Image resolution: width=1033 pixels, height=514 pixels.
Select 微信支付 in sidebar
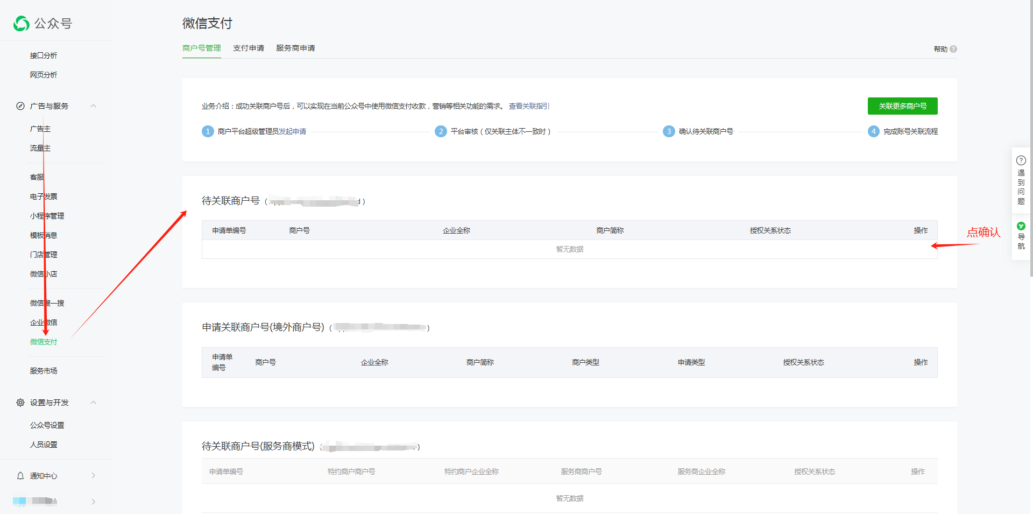pos(44,342)
